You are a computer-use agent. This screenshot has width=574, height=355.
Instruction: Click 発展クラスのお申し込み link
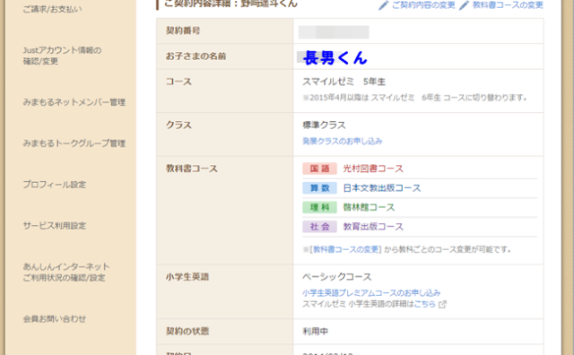click(343, 142)
